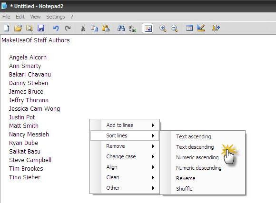
Task: Expand the Add to lines submenu
Action: click(125, 125)
